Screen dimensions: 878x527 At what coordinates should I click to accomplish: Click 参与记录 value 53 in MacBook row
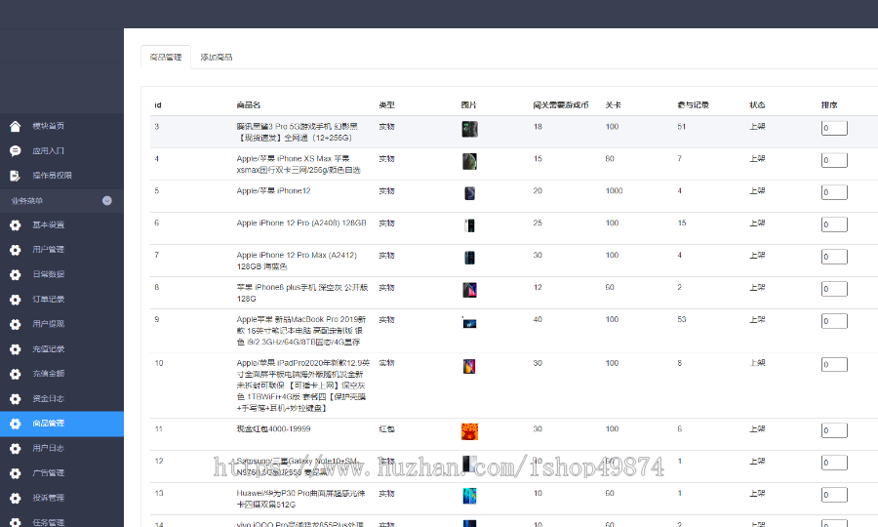point(682,319)
